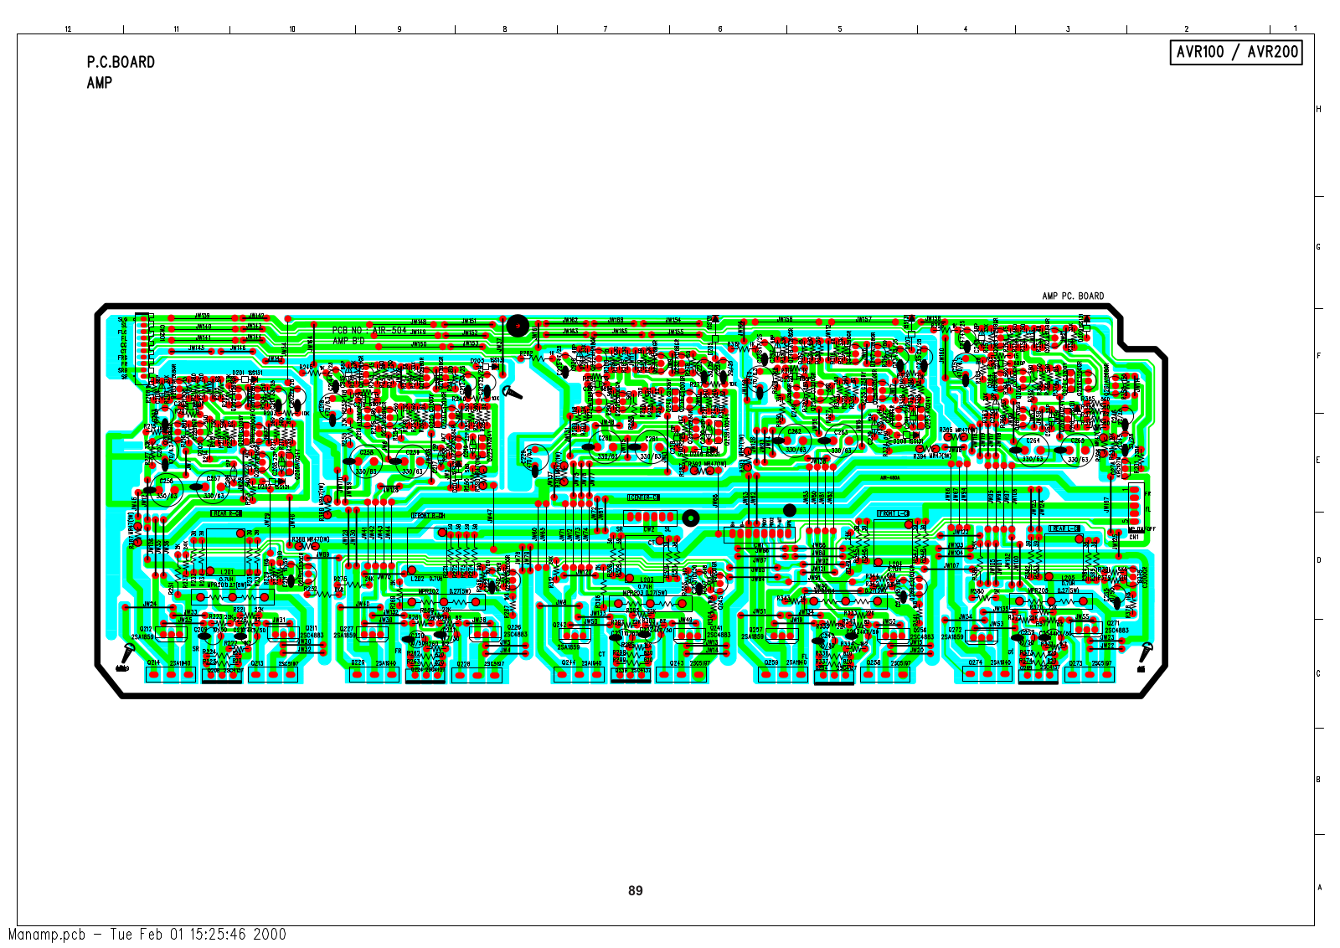Select the P.C.BOARD title text

point(121,62)
